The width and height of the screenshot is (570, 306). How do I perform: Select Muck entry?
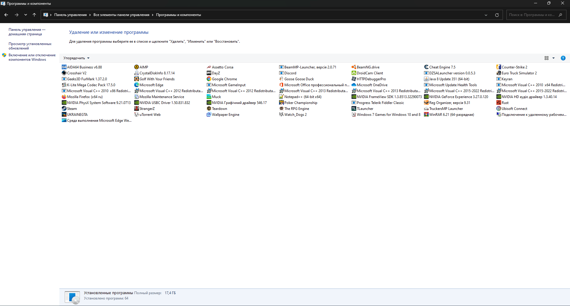pyautogui.click(x=214, y=97)
